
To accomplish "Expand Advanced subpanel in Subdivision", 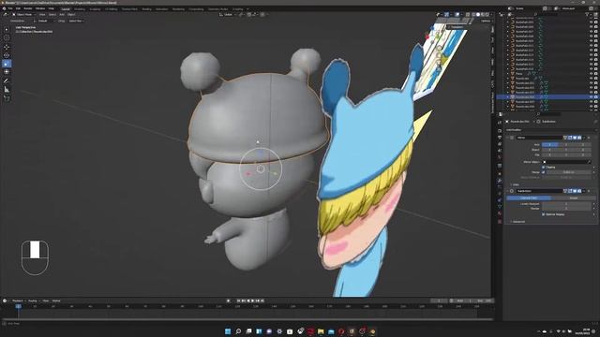I will (x=518, y=222).
